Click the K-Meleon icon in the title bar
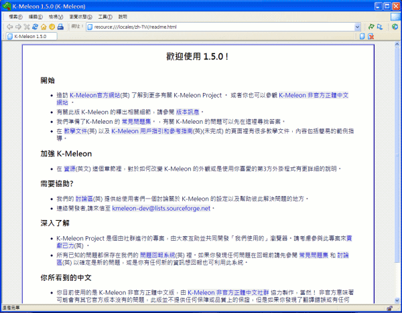The width and height of the screenshot is (402, 313). (x=6, y=6)
